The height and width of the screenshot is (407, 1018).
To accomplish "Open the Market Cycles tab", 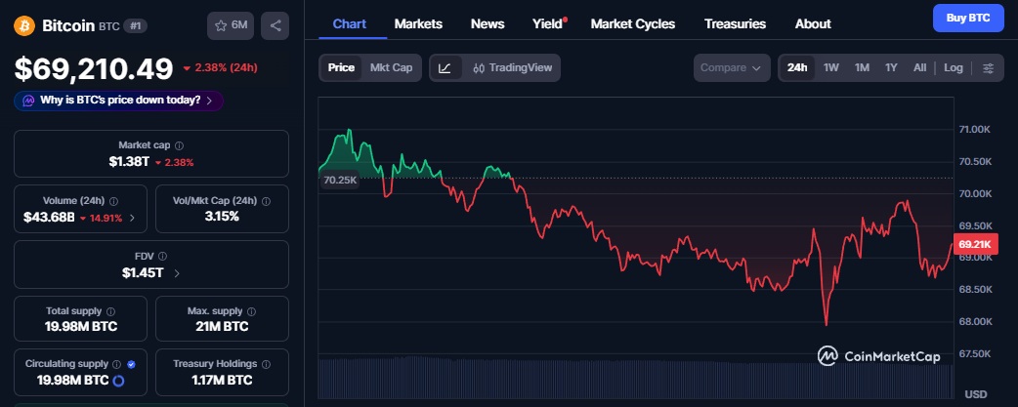I will 633,23.
